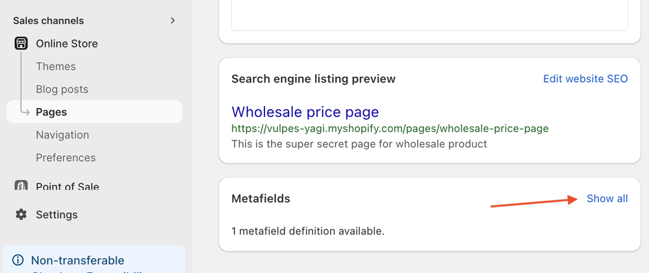Click the Edit website SEO link
This screenshot has height=273, width=649.
coord(585,79)
